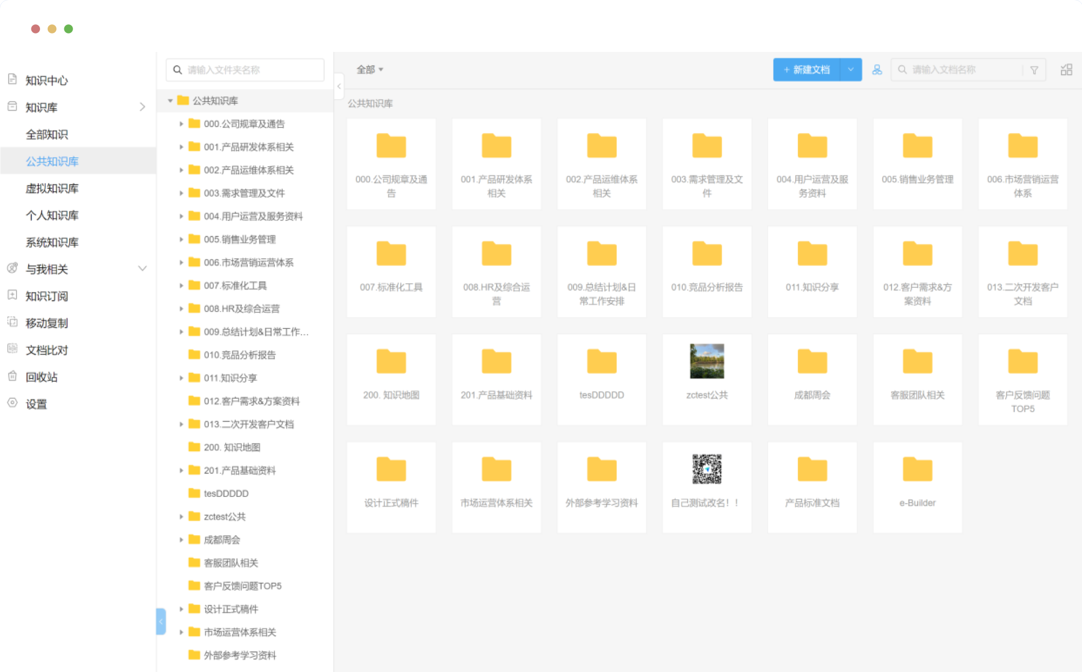
Task: Open 知识订阅 subscription item
Action: (x=47, y=296)
